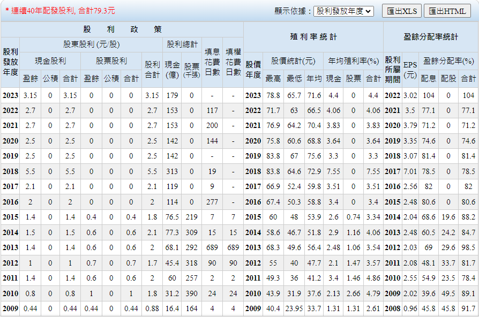Click the 股東股利 (元/股) header
This screenshot has height=317, width=479.
91,44
